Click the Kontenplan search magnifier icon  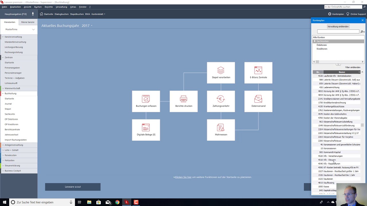[362, 32]
